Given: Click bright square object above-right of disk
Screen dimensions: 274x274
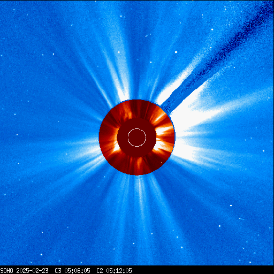Looking at the screenshot, I should (176, 52).
